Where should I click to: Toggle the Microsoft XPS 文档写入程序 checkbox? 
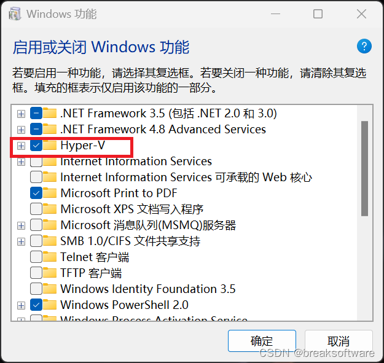(36, 209)
